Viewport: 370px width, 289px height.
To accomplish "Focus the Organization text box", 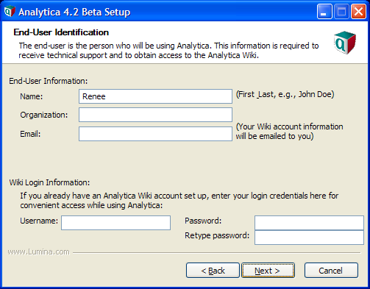I will point(155,115).
